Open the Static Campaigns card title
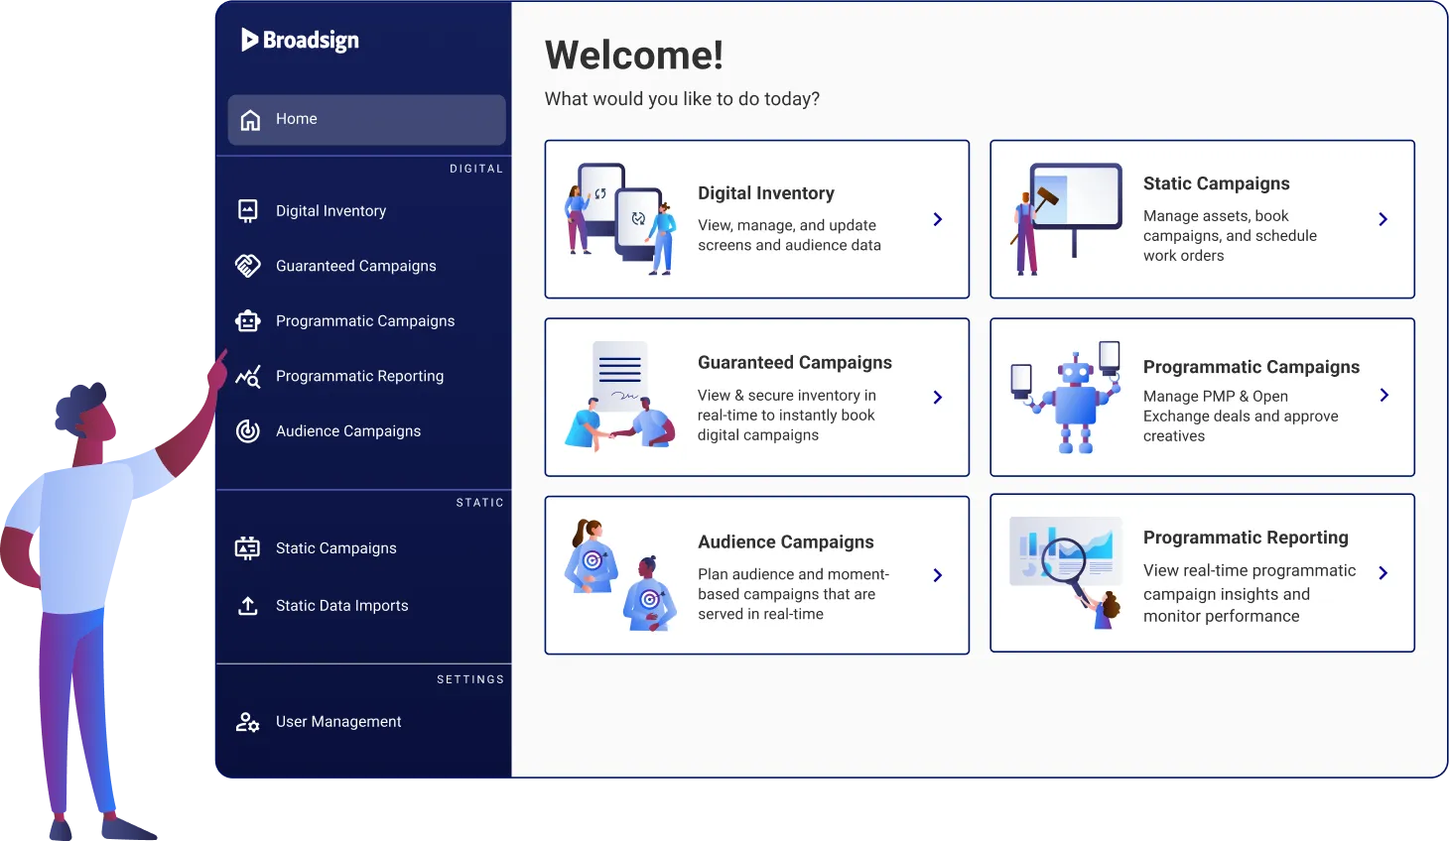The image size is (1449, 841). pos(1217,183)
